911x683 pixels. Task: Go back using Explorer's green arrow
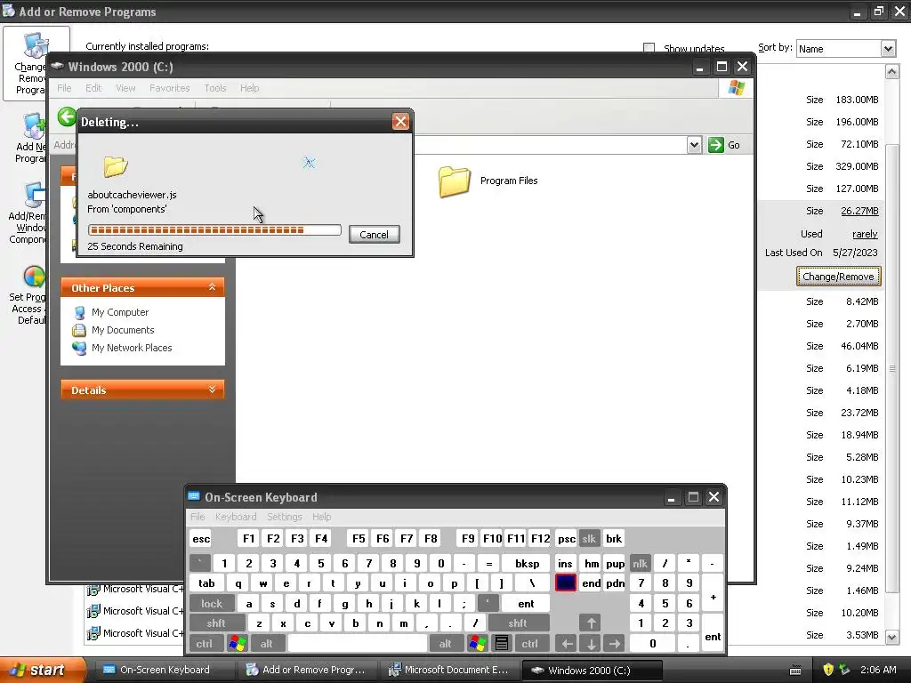point(67,117)
